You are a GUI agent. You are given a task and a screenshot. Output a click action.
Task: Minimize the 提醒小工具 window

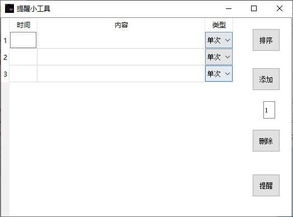(229, 8)
